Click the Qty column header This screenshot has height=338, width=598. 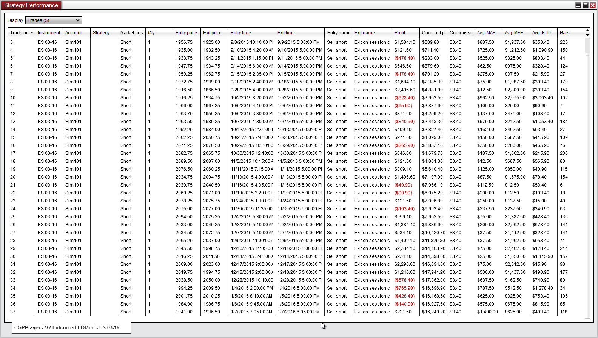click(x=159, y=33)
